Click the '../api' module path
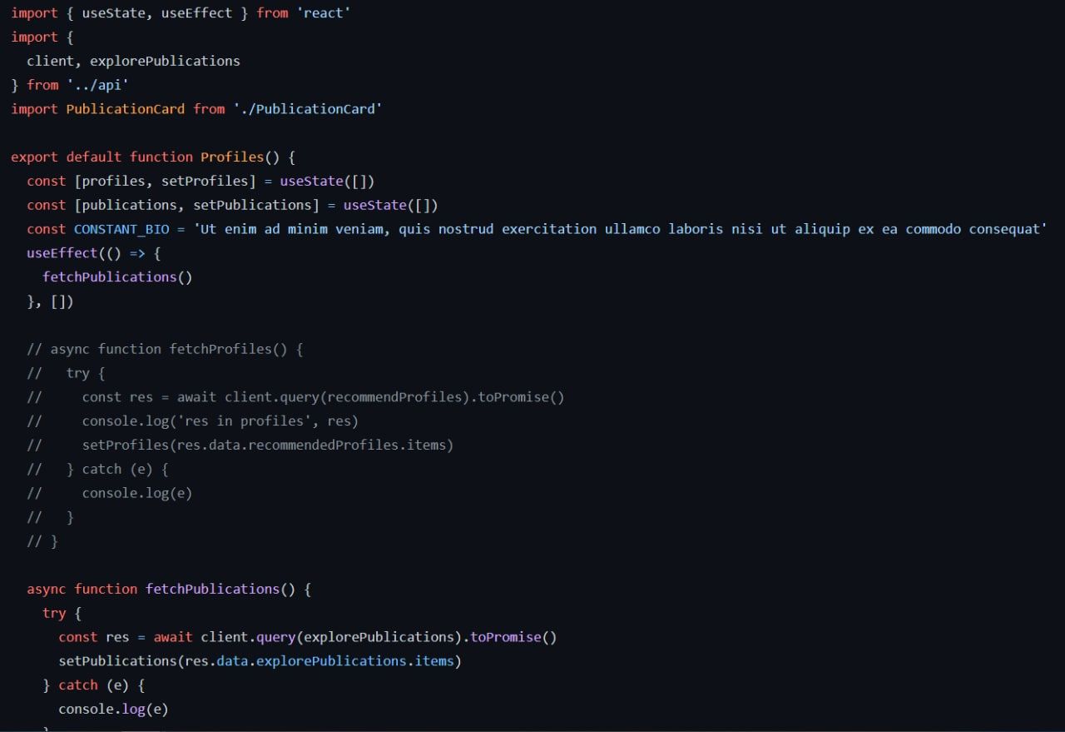1065x732 pixels. 97,85
